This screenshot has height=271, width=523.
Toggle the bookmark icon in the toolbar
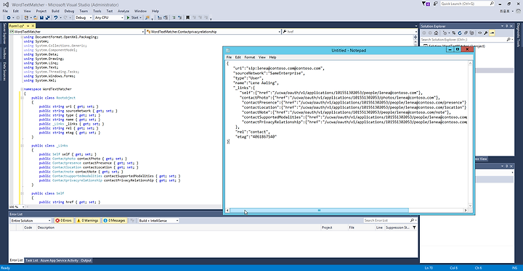[x=188, y=17]
